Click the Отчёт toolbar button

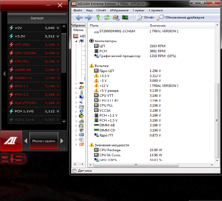click(145, 18)
